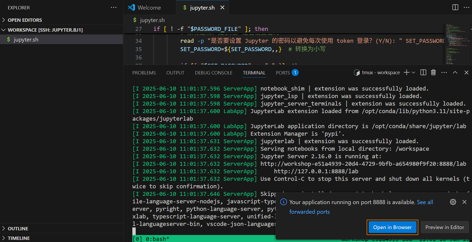Click the Preview in Editor button
This screenshot has height=242, width=472.
click(444, 227)
